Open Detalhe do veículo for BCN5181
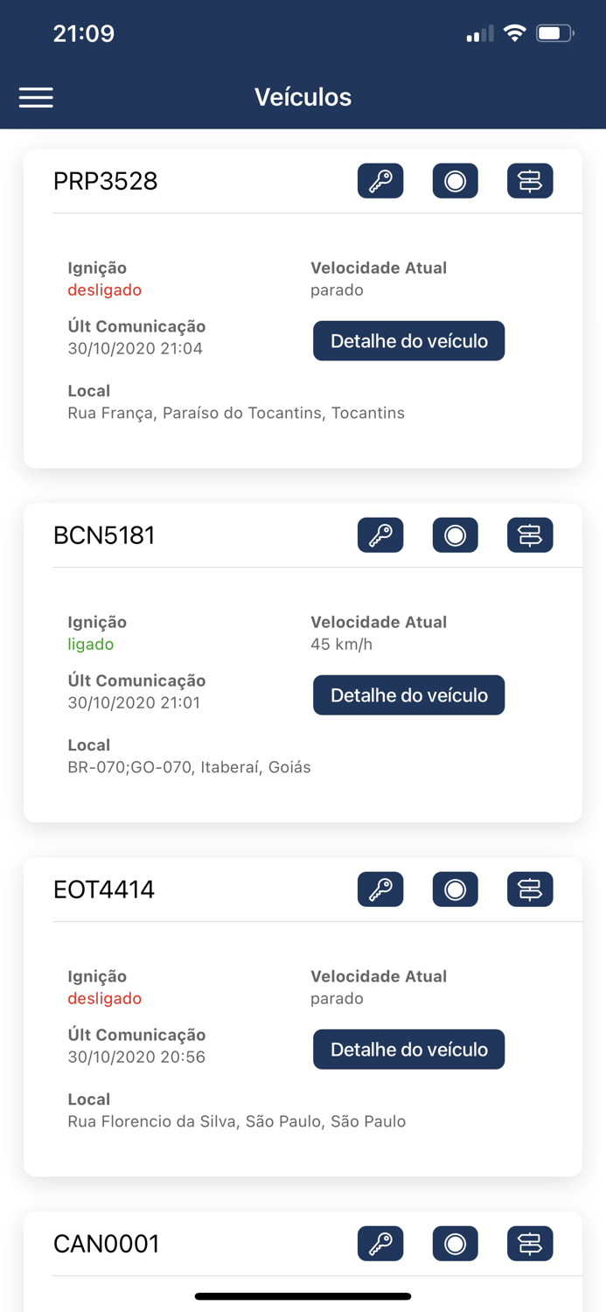This screenshot has width=606, height=1312. pos(409,695)
